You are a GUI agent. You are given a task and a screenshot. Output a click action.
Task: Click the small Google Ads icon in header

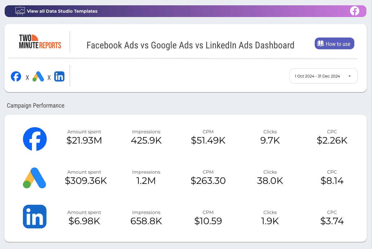click(x=38, y=76)
